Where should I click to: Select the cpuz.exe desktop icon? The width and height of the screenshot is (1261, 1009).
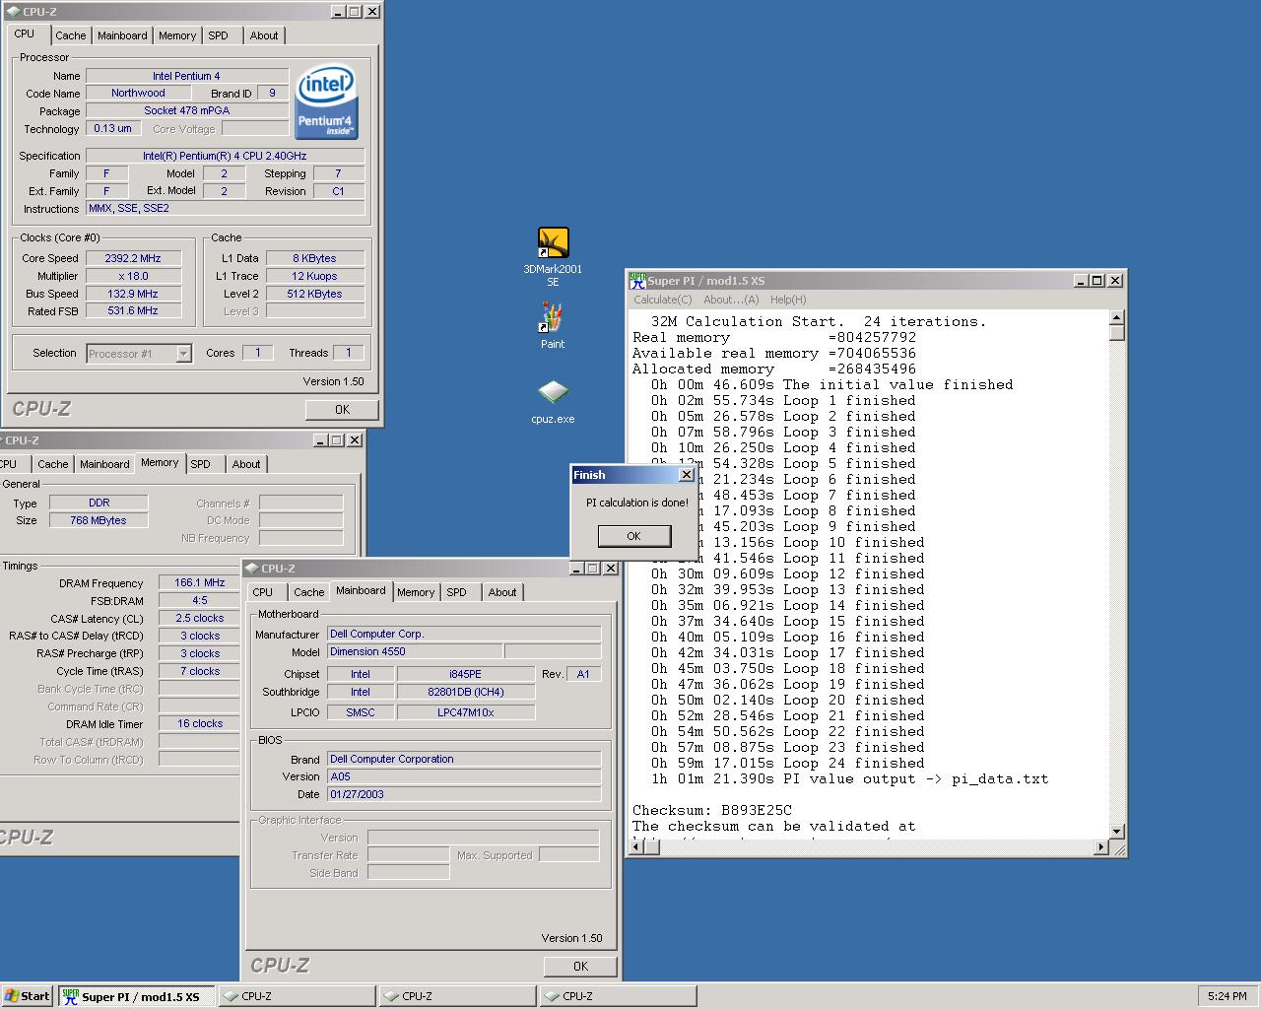click(x=553, y=401)
